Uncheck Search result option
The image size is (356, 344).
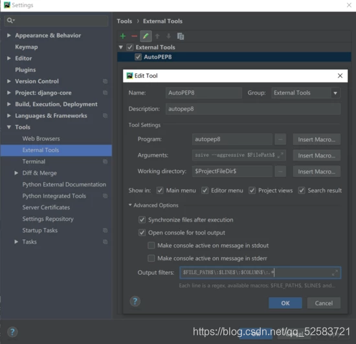(302, 190)
